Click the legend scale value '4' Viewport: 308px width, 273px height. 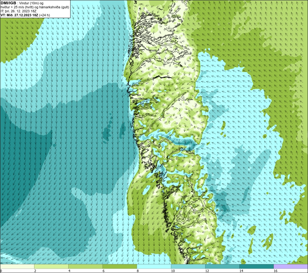pos(69,271)
